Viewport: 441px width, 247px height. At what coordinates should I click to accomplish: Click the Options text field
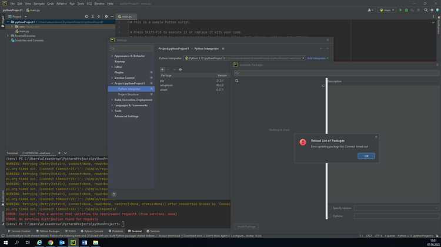(396, 216)
